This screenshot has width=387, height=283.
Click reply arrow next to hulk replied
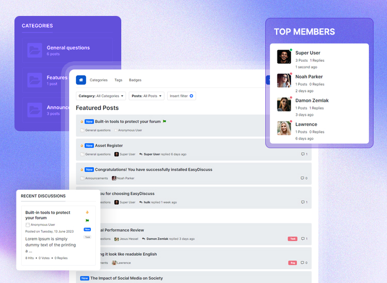141,202
